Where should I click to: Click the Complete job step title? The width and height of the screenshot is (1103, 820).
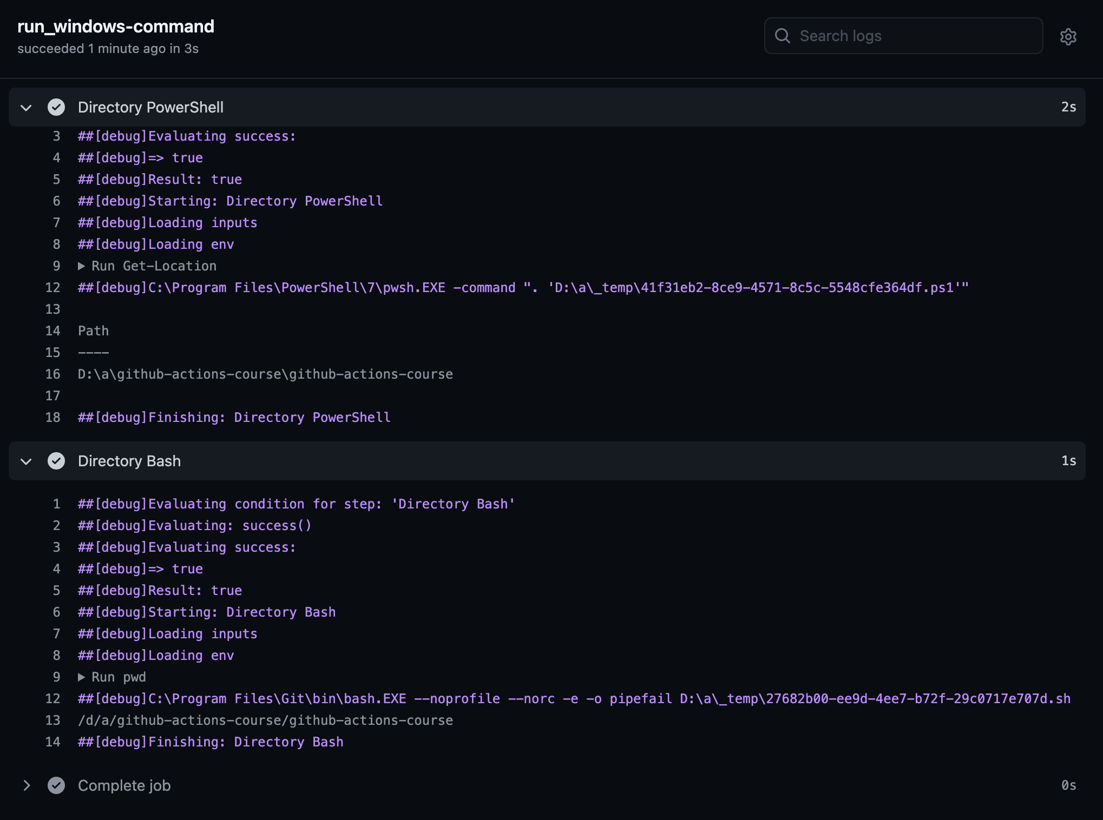point(124,785)
